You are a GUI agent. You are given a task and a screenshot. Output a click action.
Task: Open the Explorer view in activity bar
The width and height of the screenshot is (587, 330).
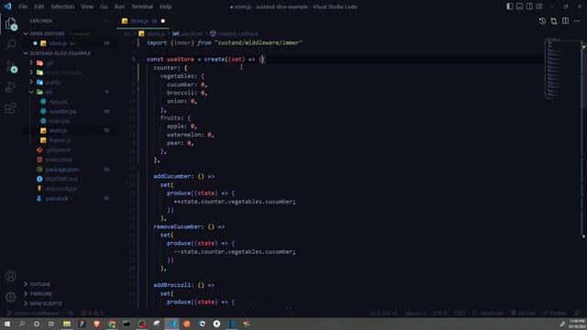point(11,24)
